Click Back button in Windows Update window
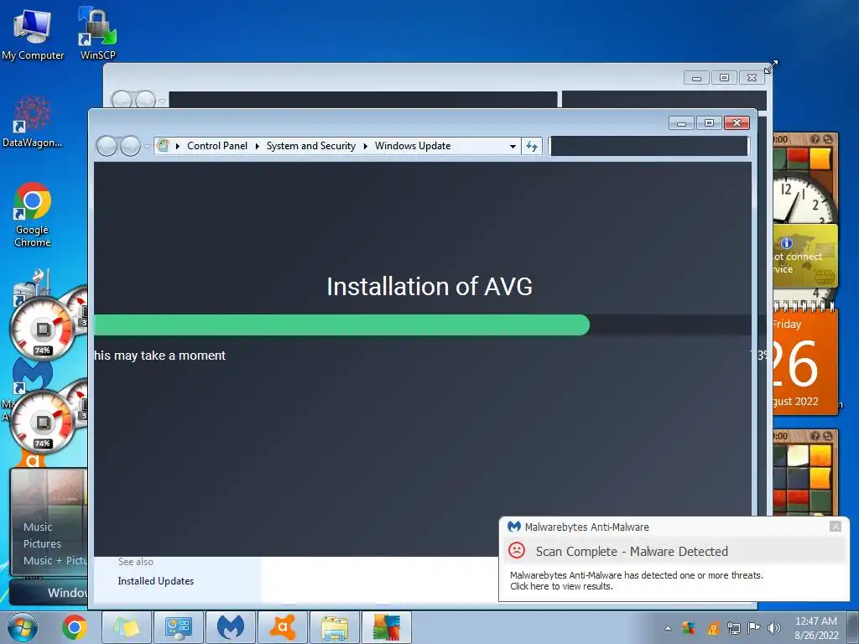Screen dimensions: 859x644 (107, 146)
